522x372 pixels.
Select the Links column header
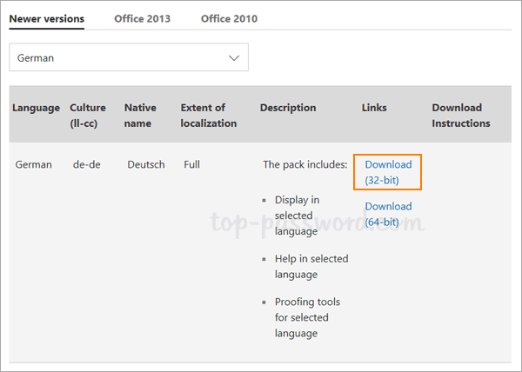click(x=374, y=108)
